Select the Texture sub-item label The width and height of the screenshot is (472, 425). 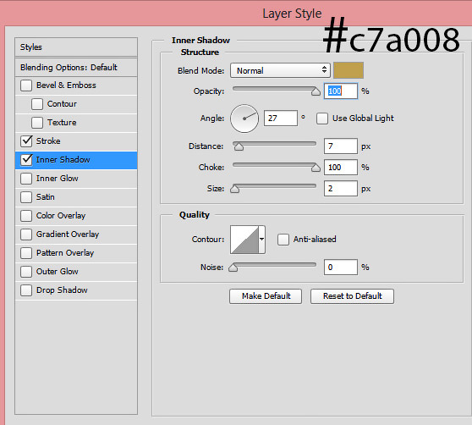tap(62, 123)
